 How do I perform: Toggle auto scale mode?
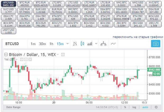click(x=145, y=107)
